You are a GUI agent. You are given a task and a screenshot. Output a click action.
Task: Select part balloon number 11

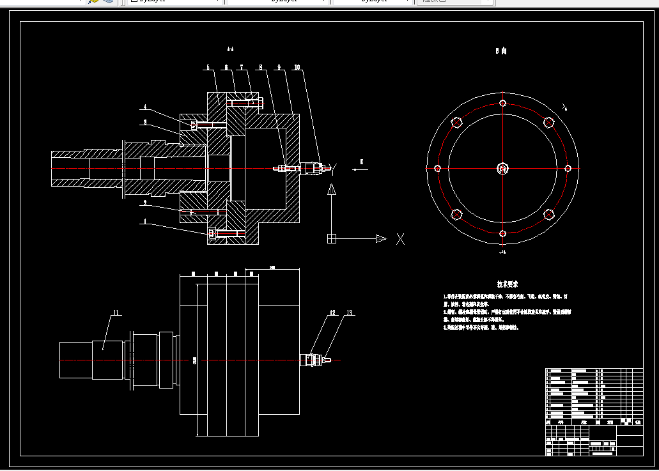tap(116, 313)
